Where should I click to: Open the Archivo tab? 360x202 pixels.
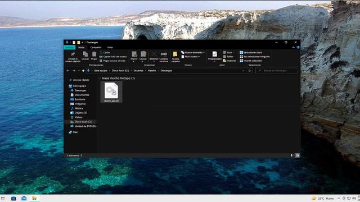[x=70, y=47]
